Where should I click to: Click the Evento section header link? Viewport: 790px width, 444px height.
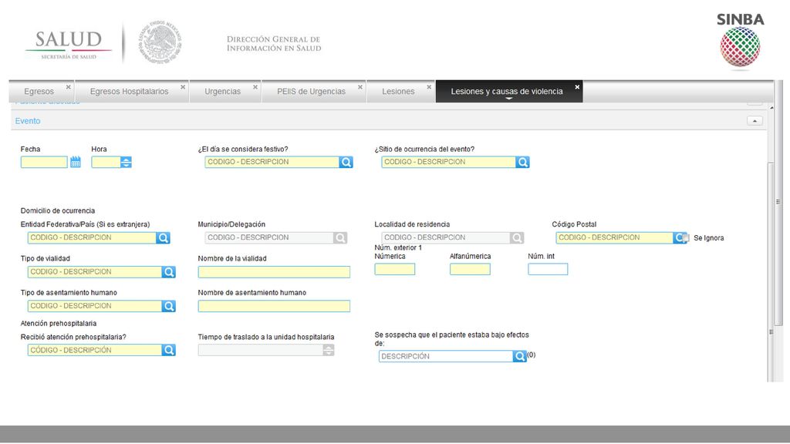(28, 121)
